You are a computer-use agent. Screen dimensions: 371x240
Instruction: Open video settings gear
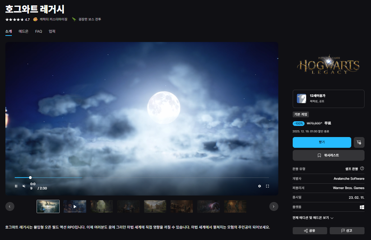pos(260,186)
